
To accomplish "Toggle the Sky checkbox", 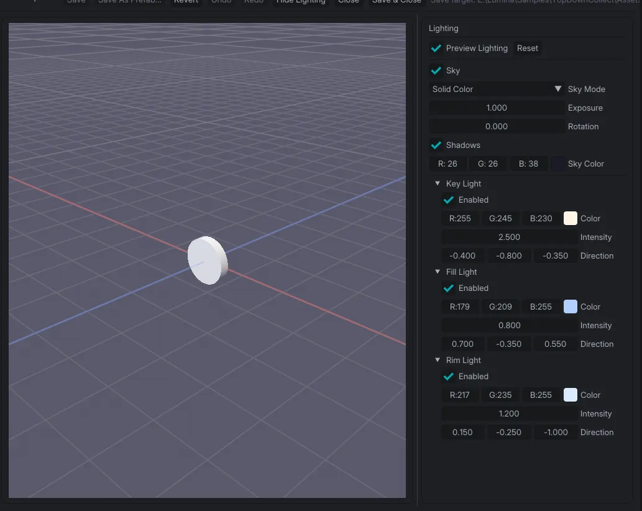I will pos(436,70).
